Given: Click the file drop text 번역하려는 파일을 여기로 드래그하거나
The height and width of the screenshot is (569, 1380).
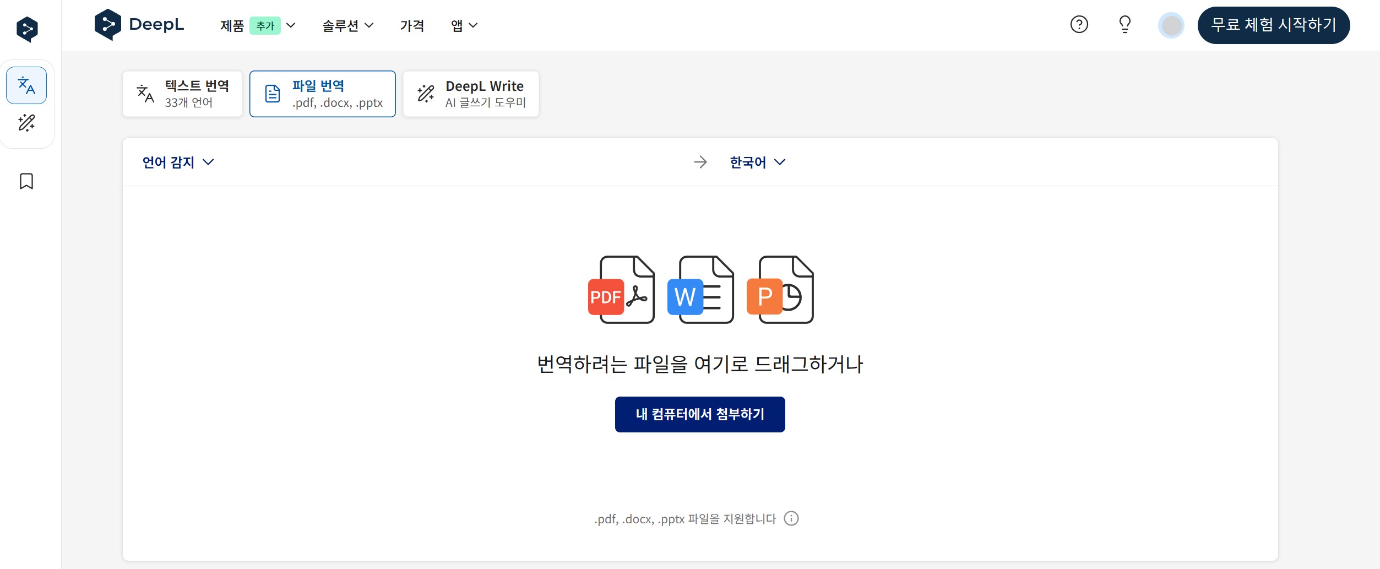Looking at the screenshot, I should [x=700, y=364].
